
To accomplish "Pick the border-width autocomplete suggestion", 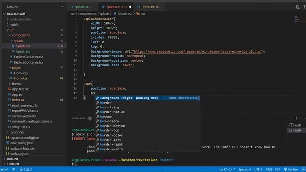I will click(147, 149).
